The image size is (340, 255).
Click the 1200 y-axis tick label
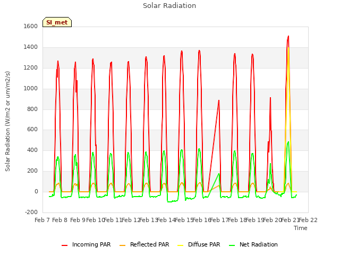[x=31, y=68]
